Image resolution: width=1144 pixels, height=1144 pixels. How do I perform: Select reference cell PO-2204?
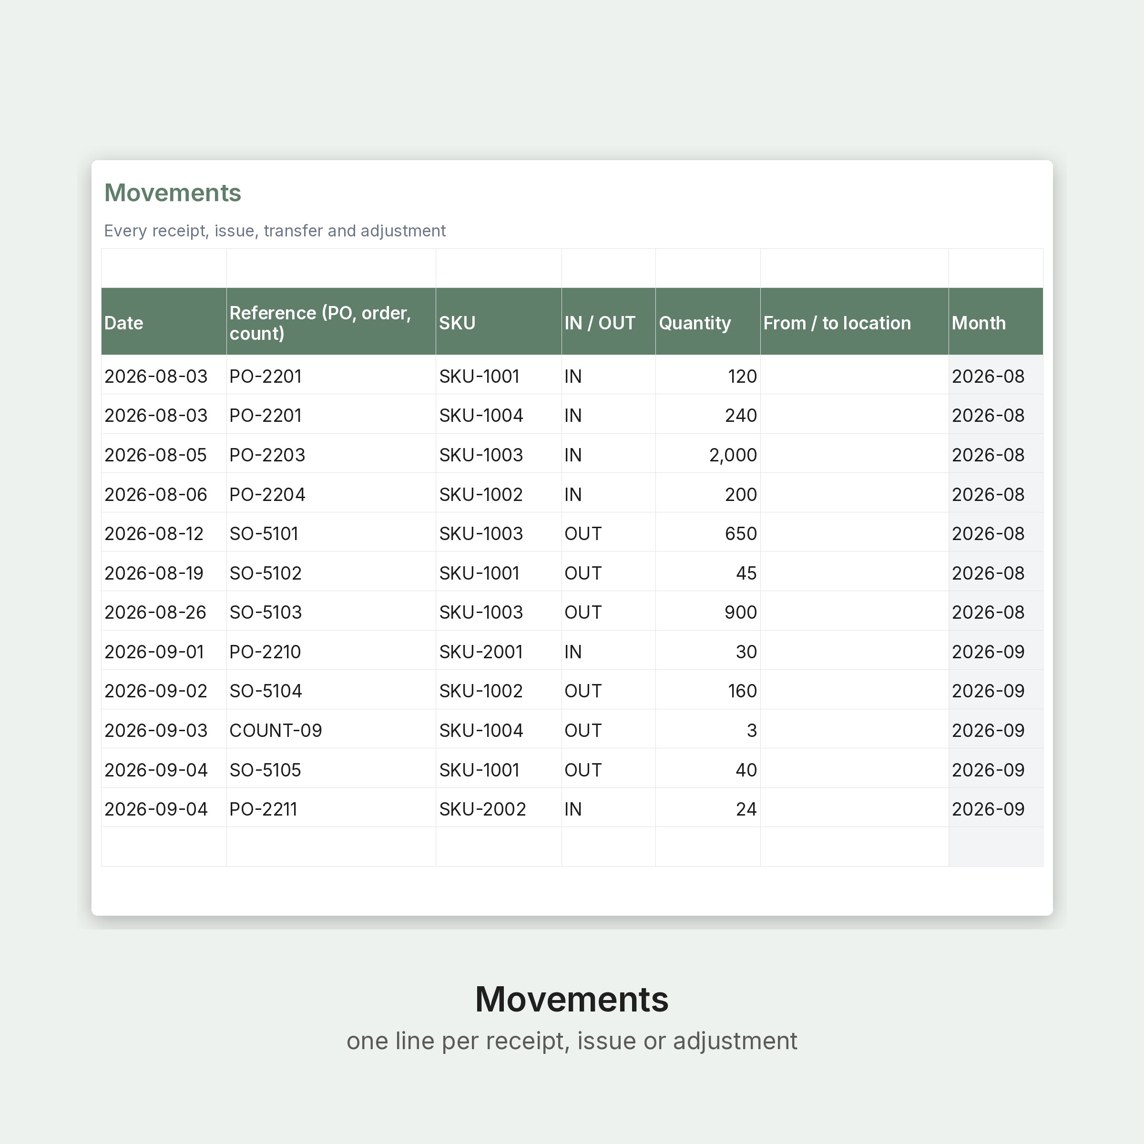331,493
